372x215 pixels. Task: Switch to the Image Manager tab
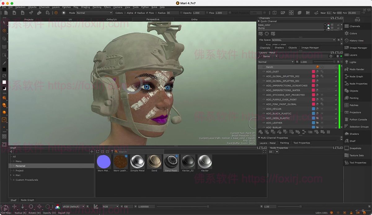[310, 48]
